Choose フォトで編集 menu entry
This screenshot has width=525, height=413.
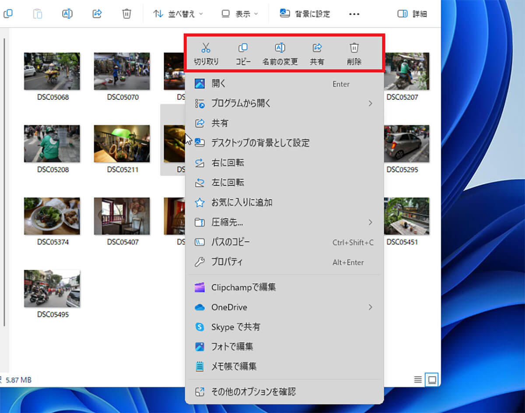tap(284, 346)
